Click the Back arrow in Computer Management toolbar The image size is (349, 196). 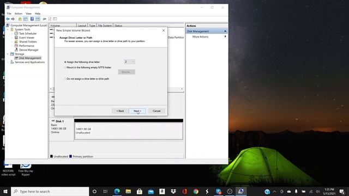[x=8, y=19]
